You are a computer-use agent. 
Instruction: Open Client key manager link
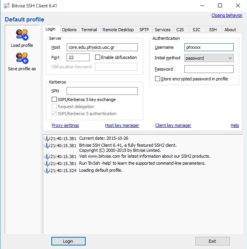pos(173,125)
